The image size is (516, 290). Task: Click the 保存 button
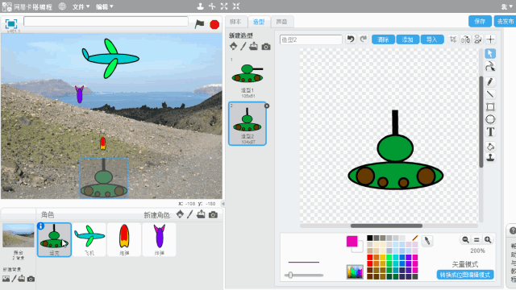(x=480, y=22)
